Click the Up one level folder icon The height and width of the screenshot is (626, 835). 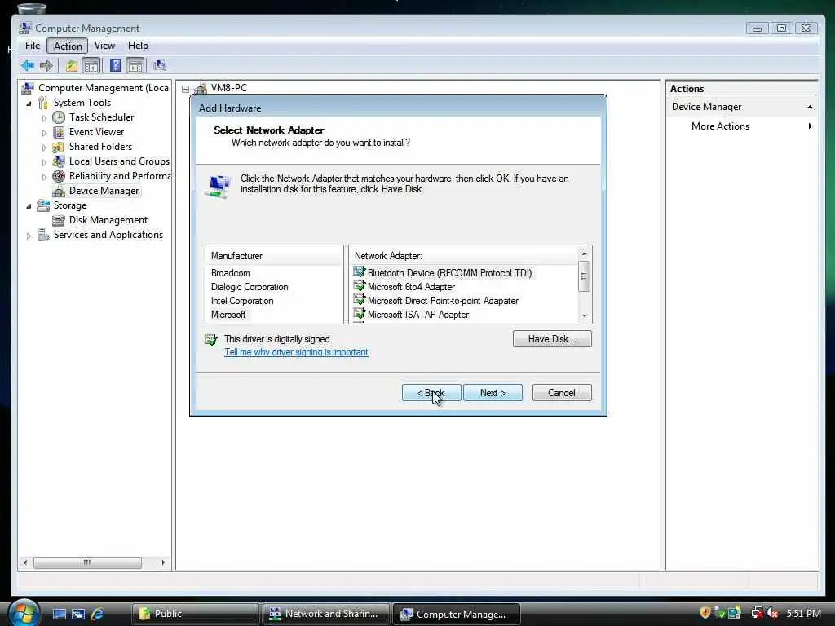click(72, 65)
